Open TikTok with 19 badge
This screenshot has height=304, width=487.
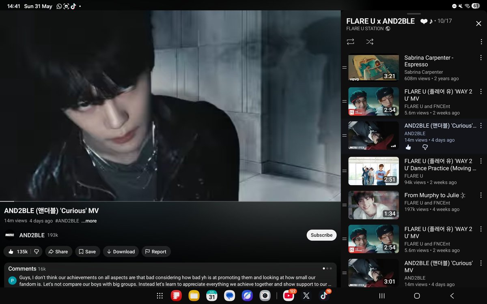tap(324, 296)
